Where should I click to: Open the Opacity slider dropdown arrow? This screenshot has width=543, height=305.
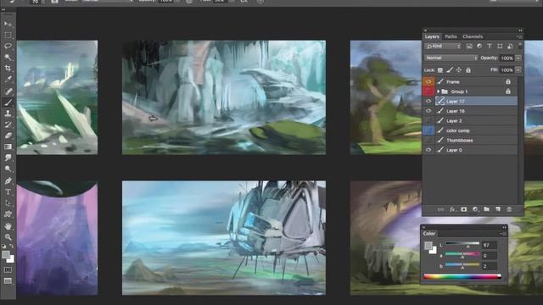pyautogui.click(x=518, y=58)
